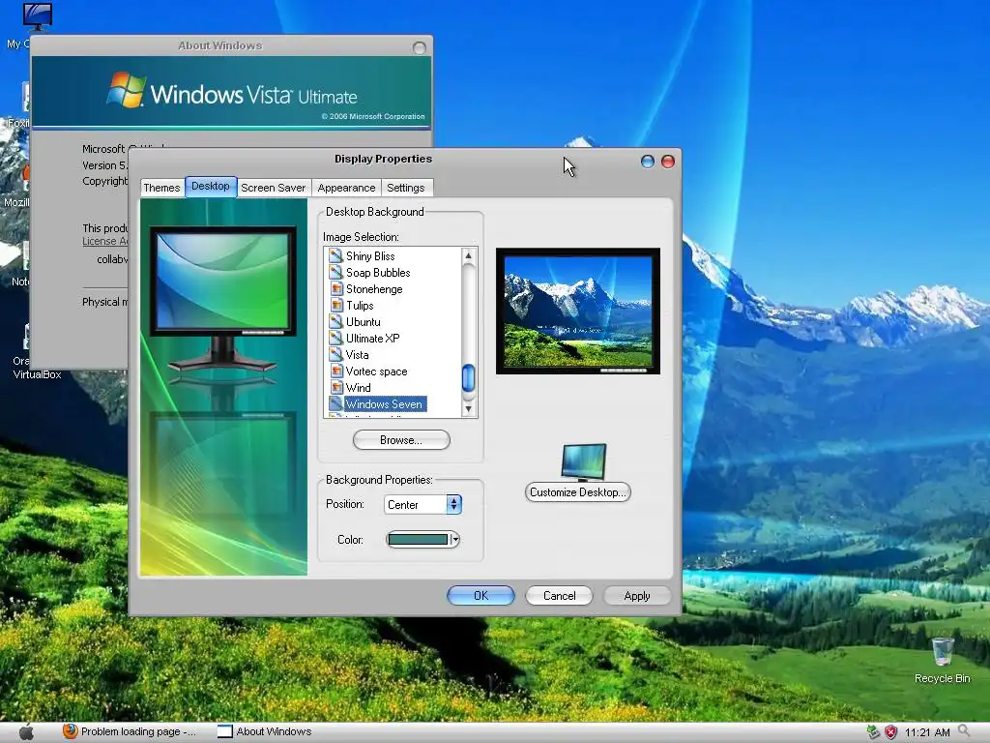The image size is (990, 743).
Task: Click the Firefox icon in the taskbar
Action: [x=70, y=731]
